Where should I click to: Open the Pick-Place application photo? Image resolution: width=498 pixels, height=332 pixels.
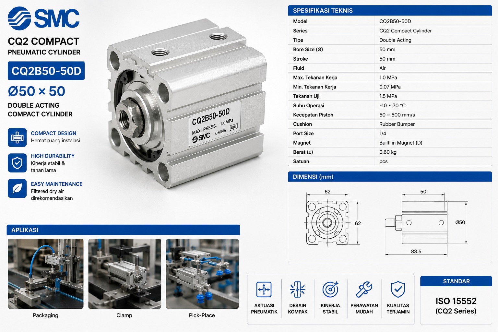[202, 274]
